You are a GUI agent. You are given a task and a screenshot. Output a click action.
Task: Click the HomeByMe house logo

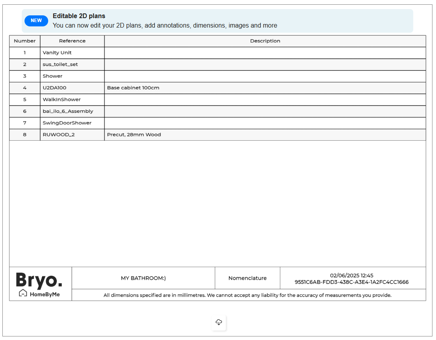pyautogui.click(x=40, y=294)
